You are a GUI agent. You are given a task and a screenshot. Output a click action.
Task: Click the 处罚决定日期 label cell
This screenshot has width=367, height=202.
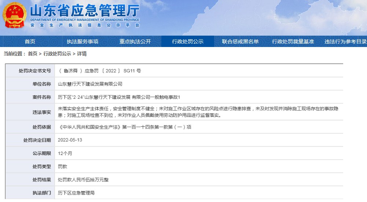pyautogui.click(x=30, y=140)
